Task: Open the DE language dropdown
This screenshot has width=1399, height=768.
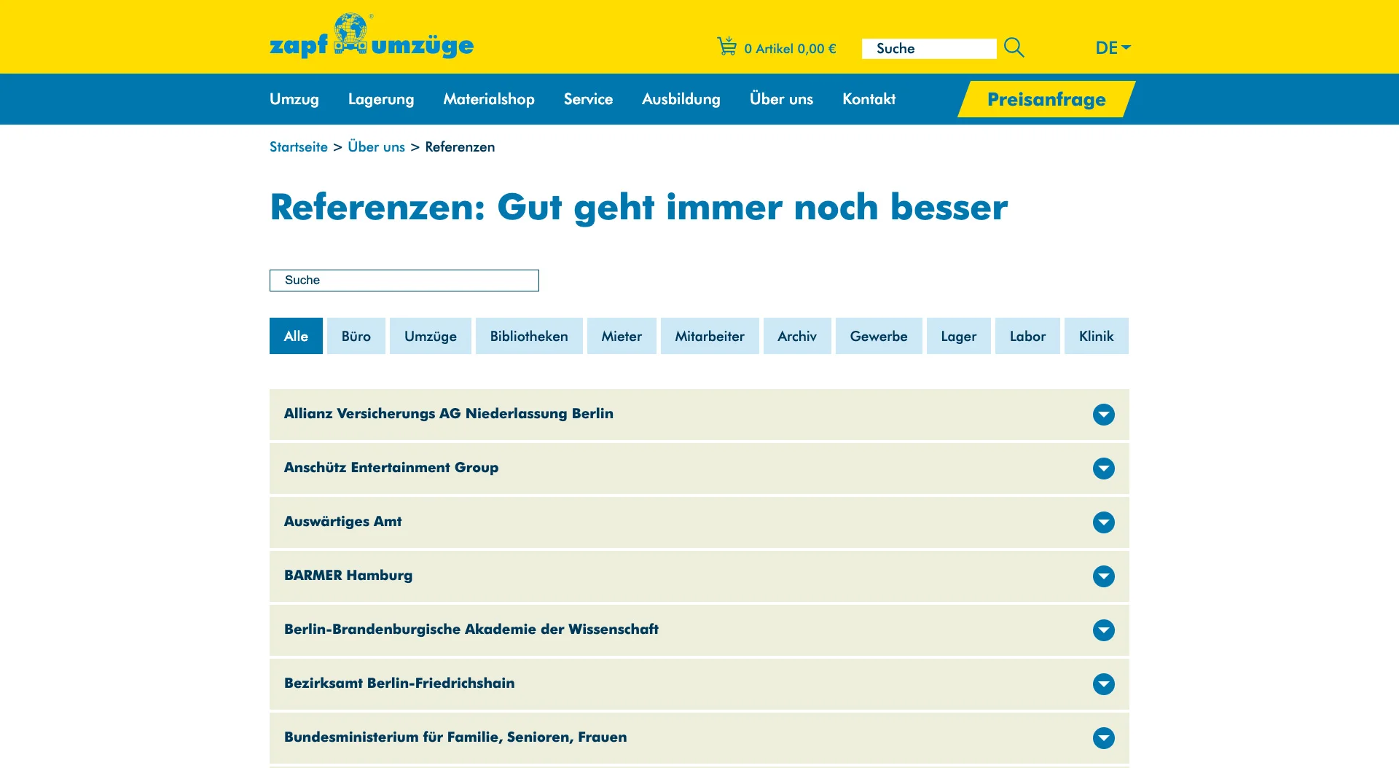Action: coord(1112,48)
